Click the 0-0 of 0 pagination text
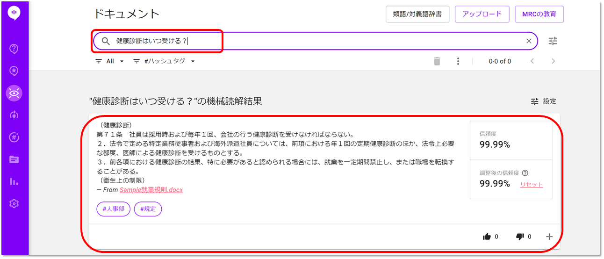Viewport: 604px width, 259px height. click(x=500, y=61)
